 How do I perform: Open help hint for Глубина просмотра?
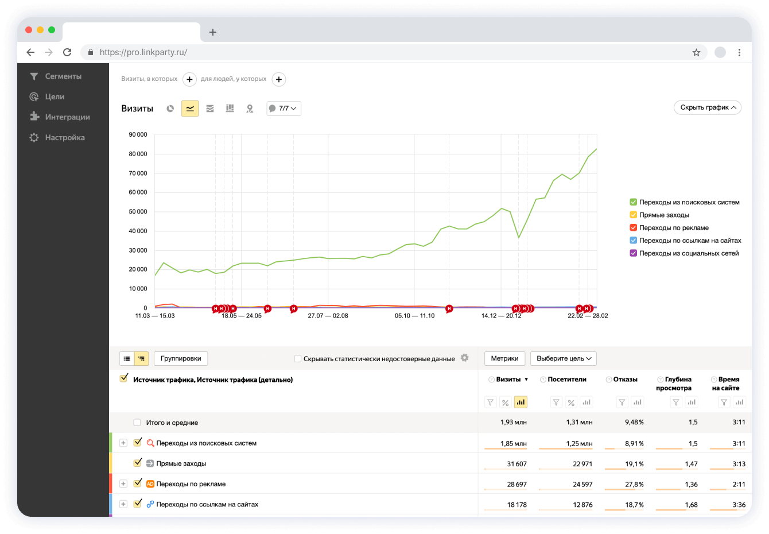pyautogui.click(x=661, y=380)
